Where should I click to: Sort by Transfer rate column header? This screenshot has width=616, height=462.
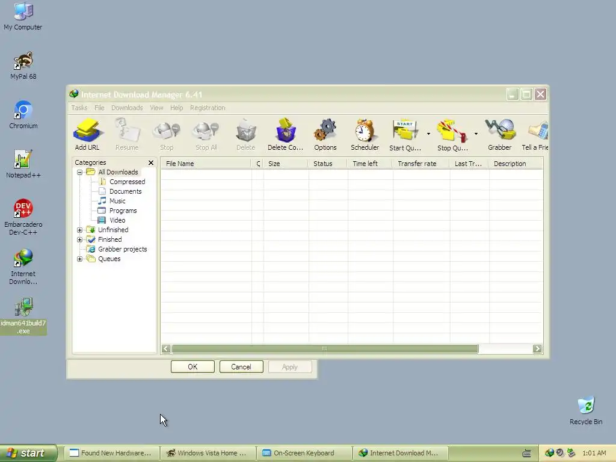420,164
